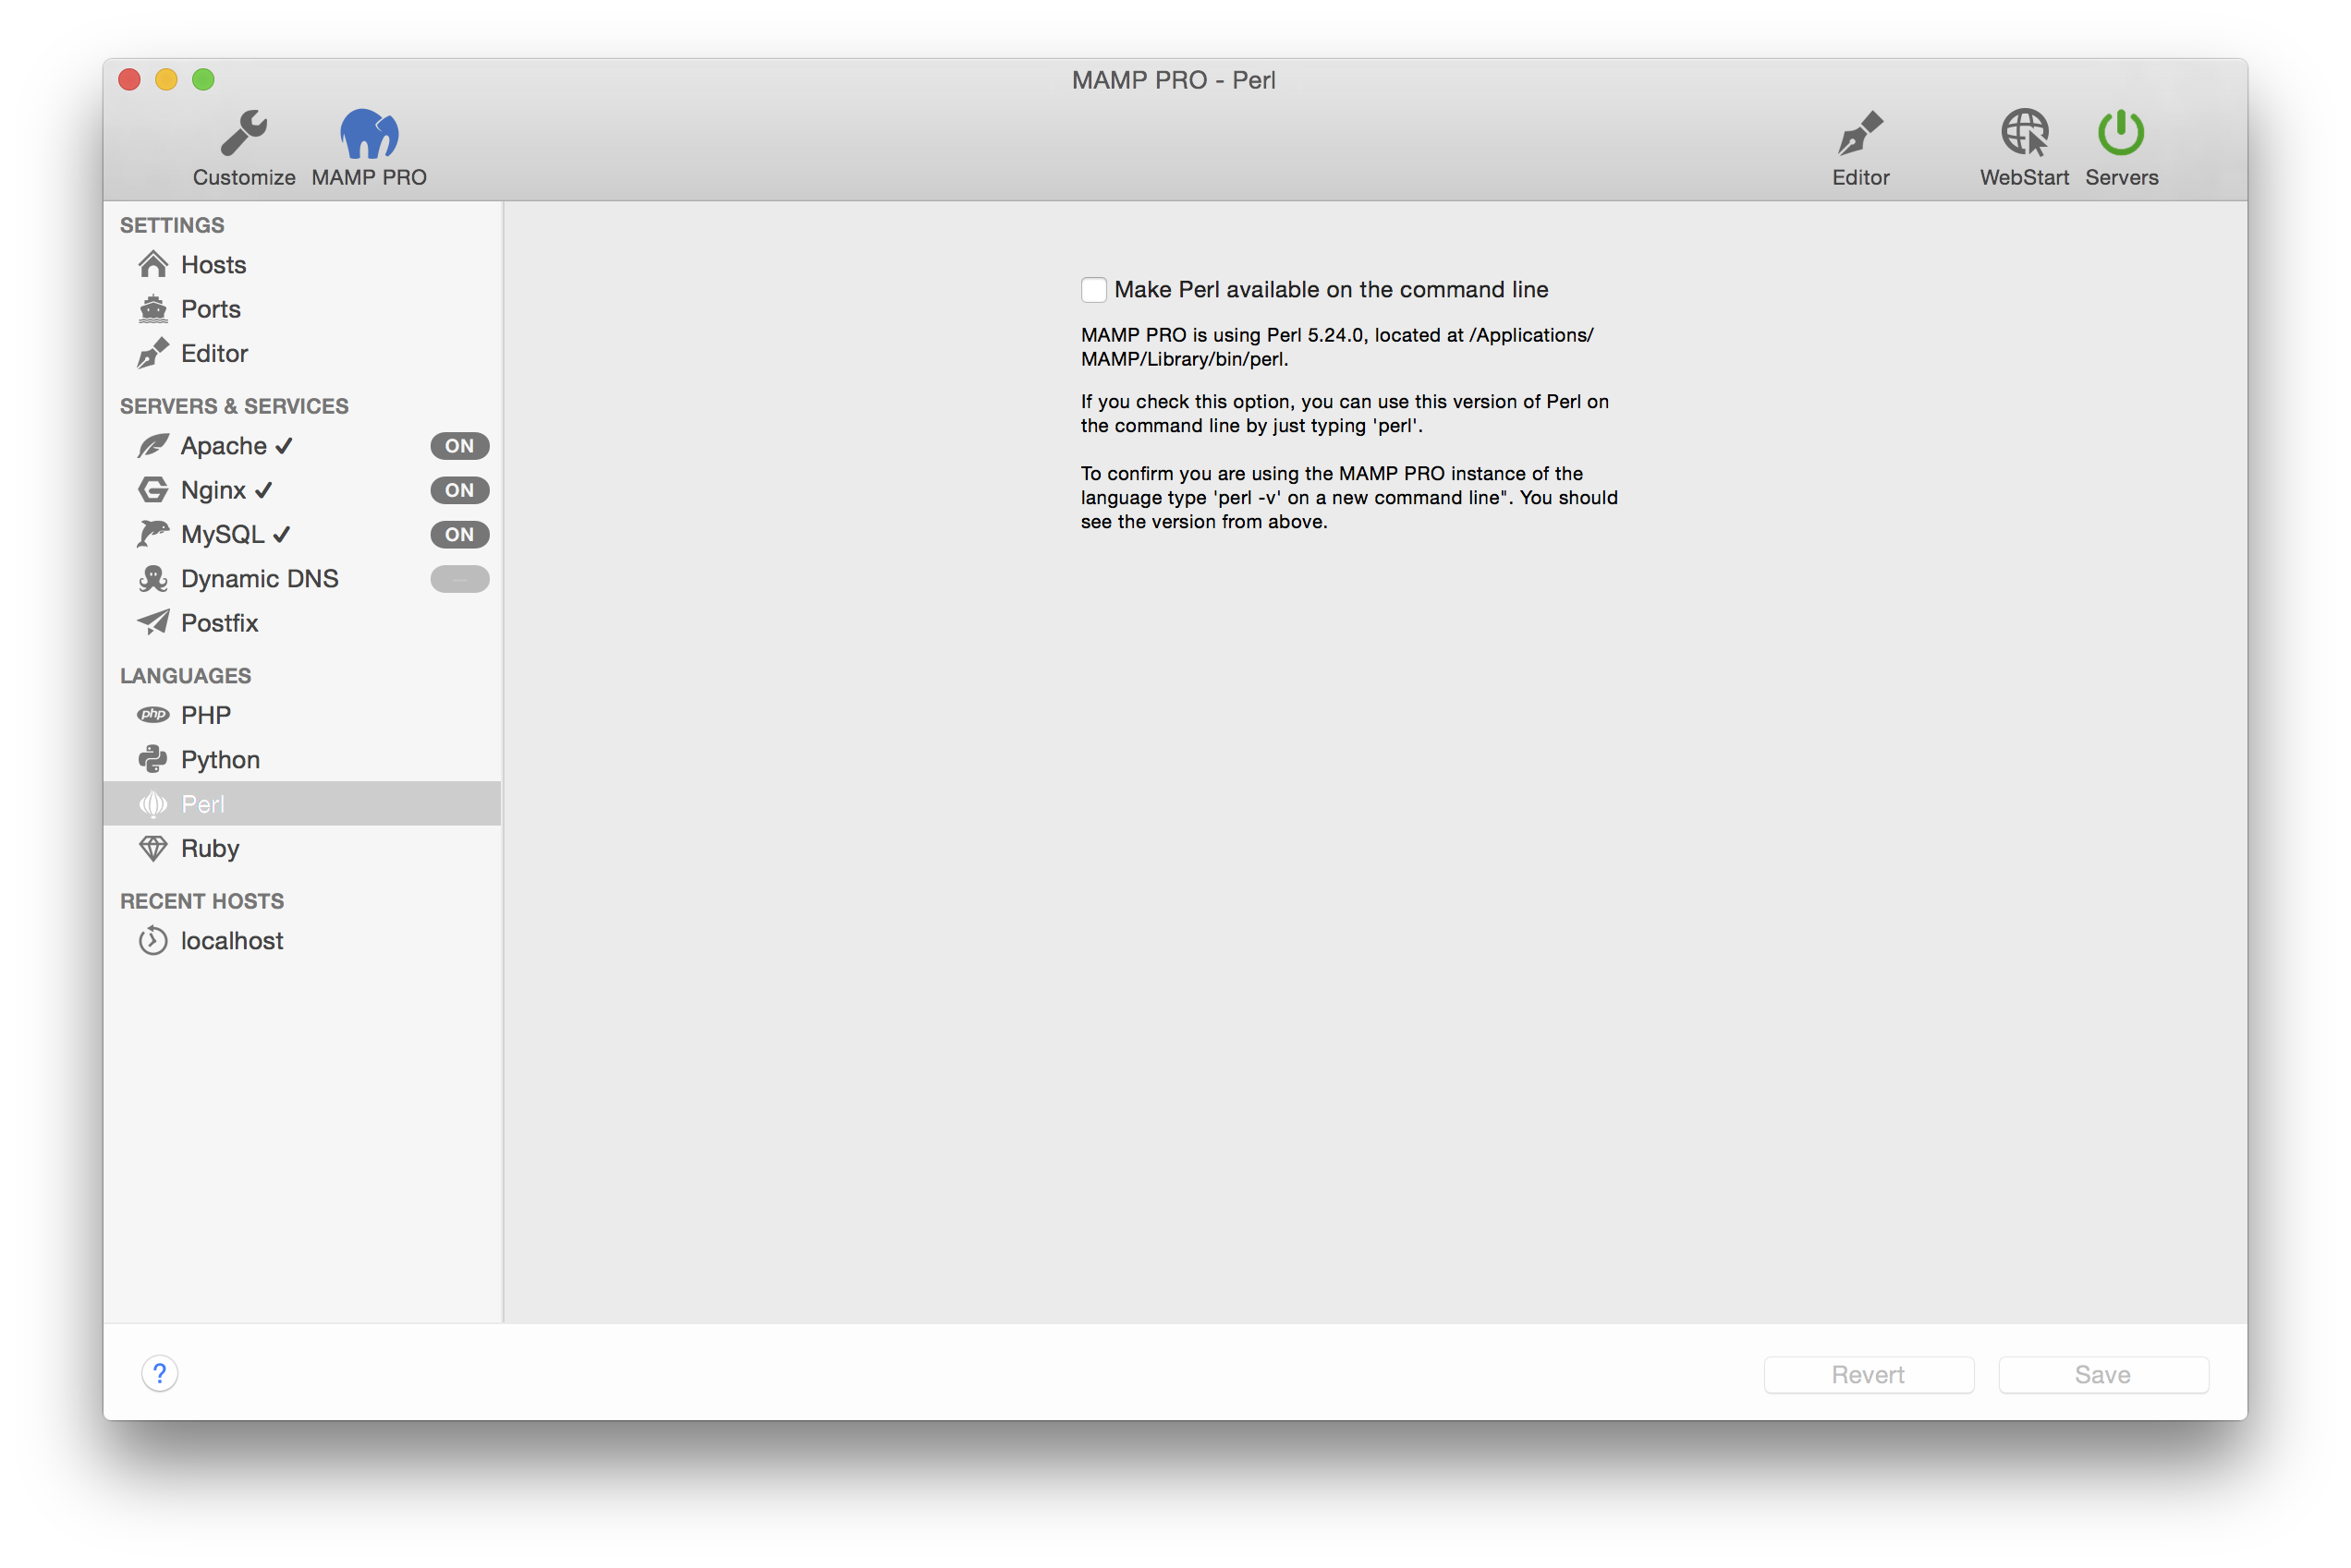Click the Revert button
2351x1568 pixels.
[x=1869, y=1375]
